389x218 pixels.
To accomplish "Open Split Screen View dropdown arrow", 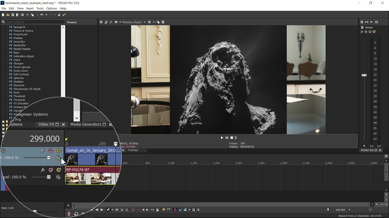I will click(120, 22).
